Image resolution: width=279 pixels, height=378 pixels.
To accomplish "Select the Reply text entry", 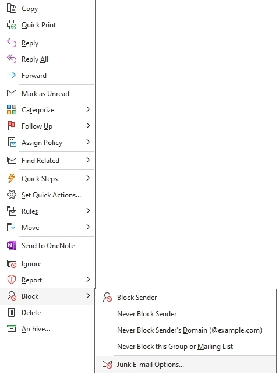I will pos(30,44).
